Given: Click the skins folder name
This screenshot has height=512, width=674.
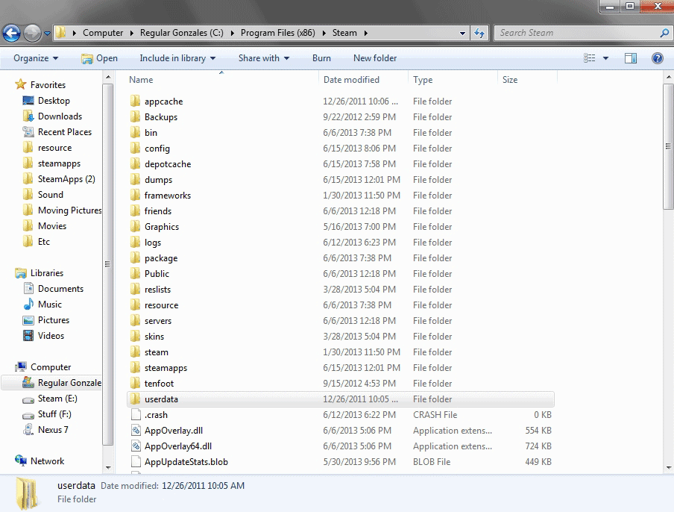Looking at the screenshot, I should [154, 337].
